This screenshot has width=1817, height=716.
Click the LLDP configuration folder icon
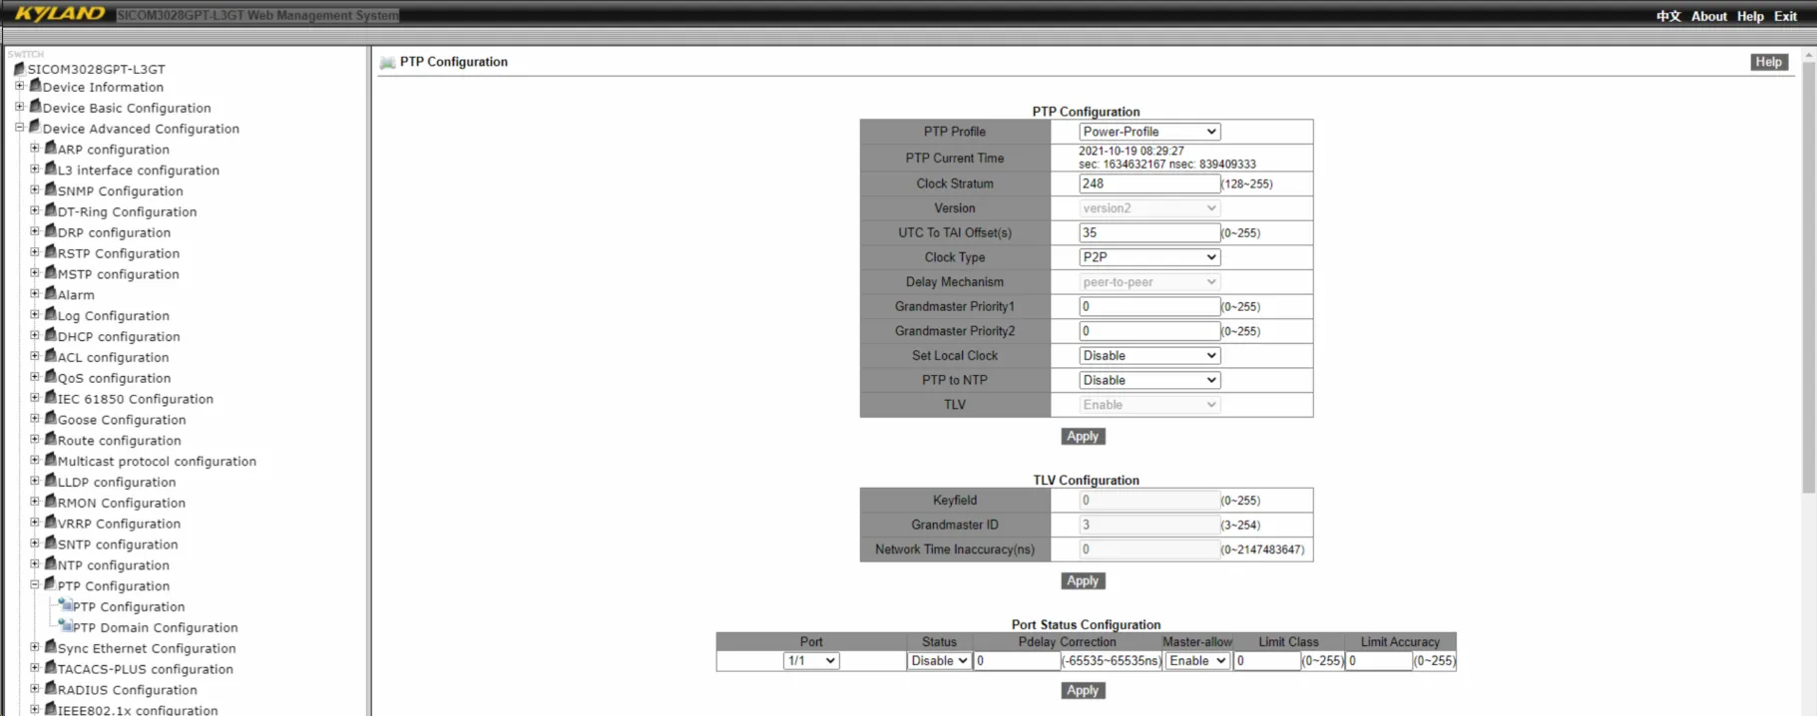pos(50,482)
